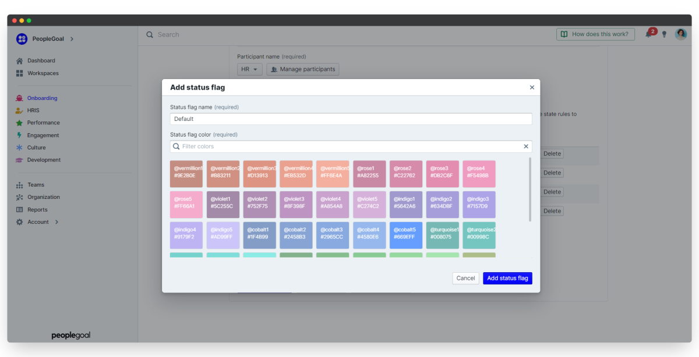Choose the @rose1 #A82255 swatch
The width and height of the screenshot is (699, 357).
click(x=369, y=174)
